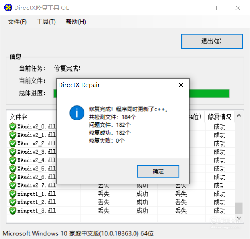Viewport: 250px width, 239px height.
Task: Open the 文件(F) menu
Action: coord(17,22)
